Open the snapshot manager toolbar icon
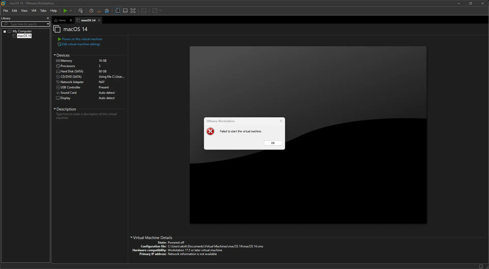The image size is (489, 269). [107, 11]
